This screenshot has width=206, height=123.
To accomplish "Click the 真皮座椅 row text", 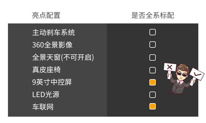I will coord(46,70).
